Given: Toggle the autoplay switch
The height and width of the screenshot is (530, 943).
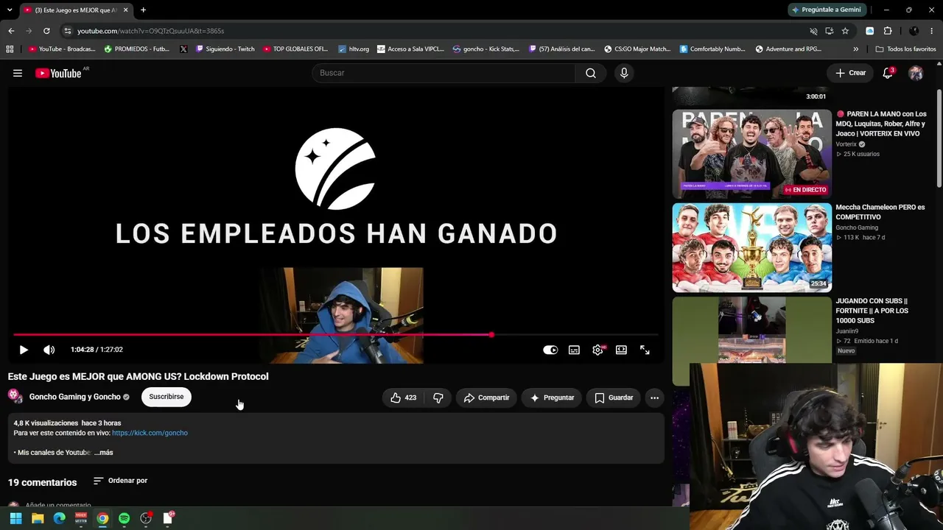Looking at the screenshot, I should pyautogui.click(x=550, y=350).
